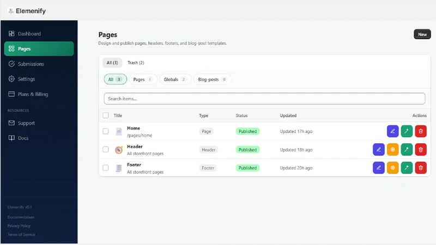Click Updated 20h ago text
Viewport: 436px width, 245px height.
[x=296, y=168]
